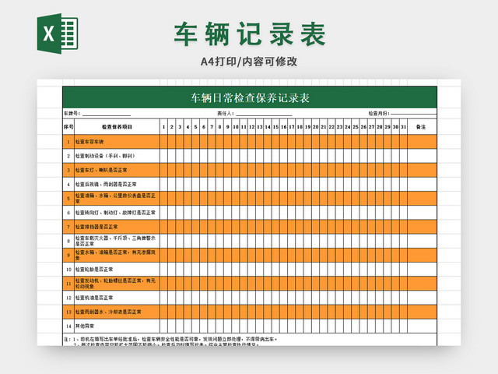Click sequence number 14 in 序号 column
This screenshot has height=374, width=498.
pos(68,326)
